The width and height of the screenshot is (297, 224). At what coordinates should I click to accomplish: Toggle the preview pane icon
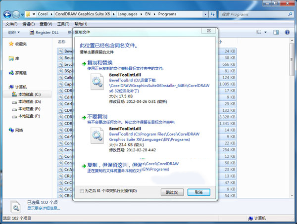click(x=276, y=32)
